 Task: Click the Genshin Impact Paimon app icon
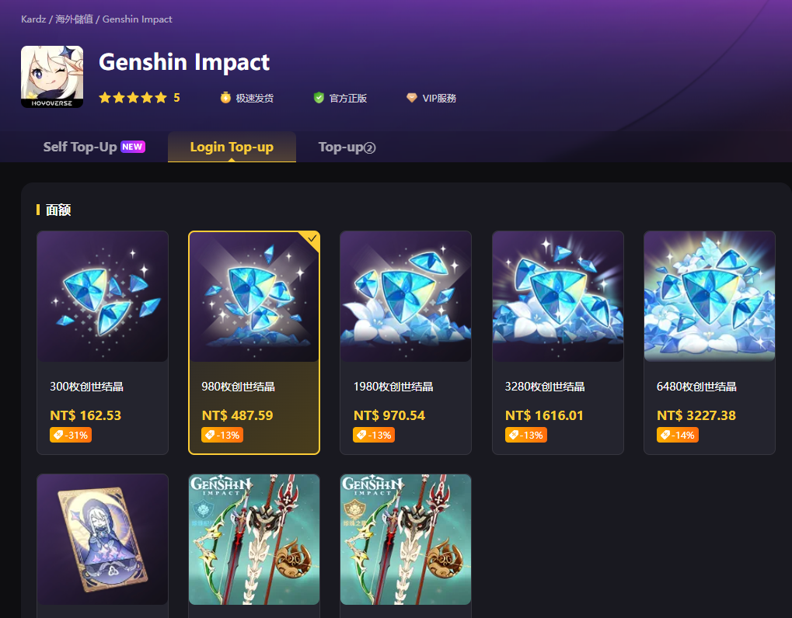(52, 77)
